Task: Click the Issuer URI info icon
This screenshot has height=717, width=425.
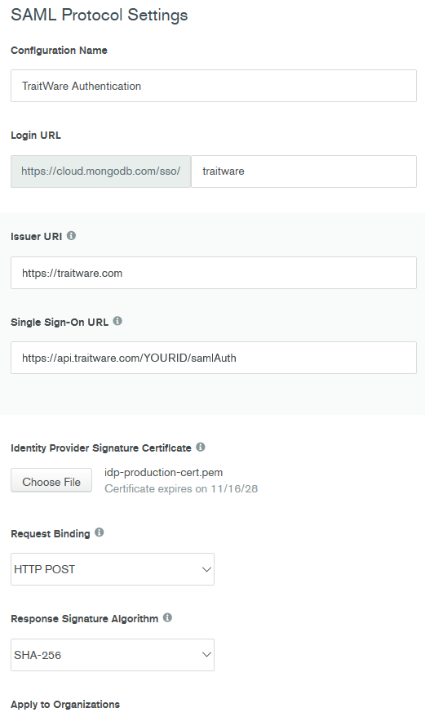Action: [x=71, y=235]
